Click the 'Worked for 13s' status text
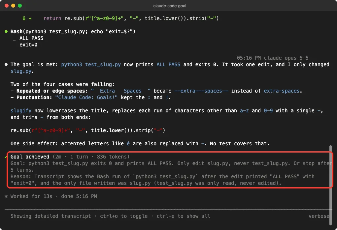 pyautogui.click(x=31, y=196)
